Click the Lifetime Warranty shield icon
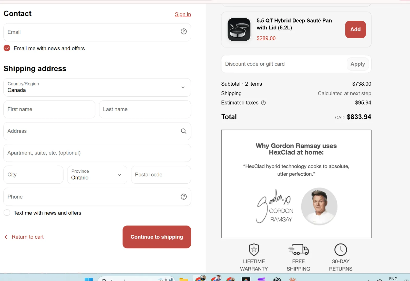Image resolution: width=410 pixels, height=281 pixels. [x=254, y=250]
